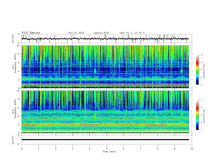Click the 'ch.1(V)' waveform axis label
The height and width of the screenshot is (167, 216).
[13, 39]
